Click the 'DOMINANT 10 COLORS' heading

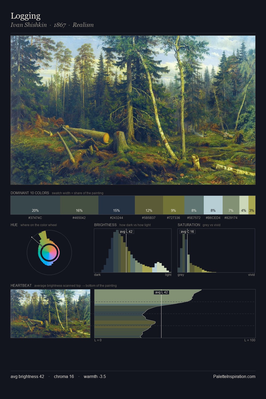30,193
